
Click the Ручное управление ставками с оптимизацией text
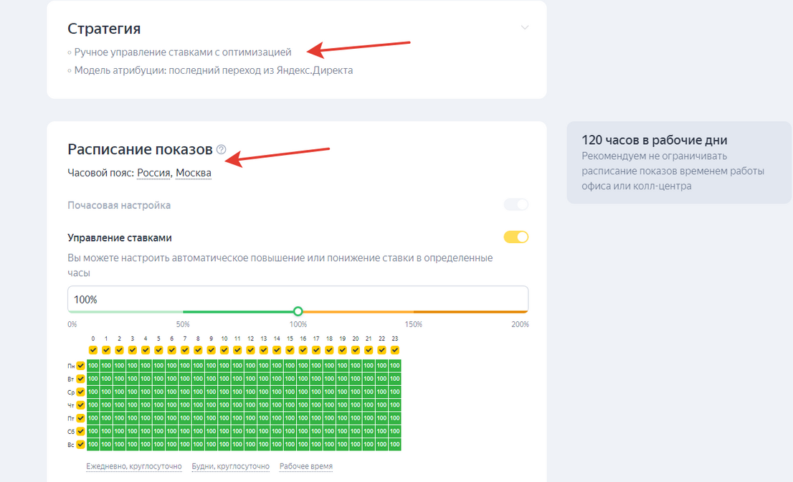(183, 52)
